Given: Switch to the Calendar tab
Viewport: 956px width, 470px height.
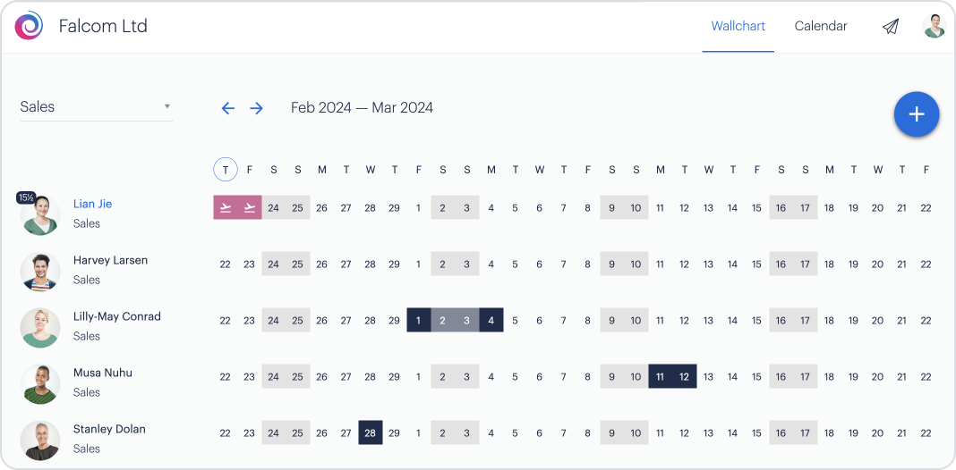Looking at the screenshot, I should (x=820, y=26).
